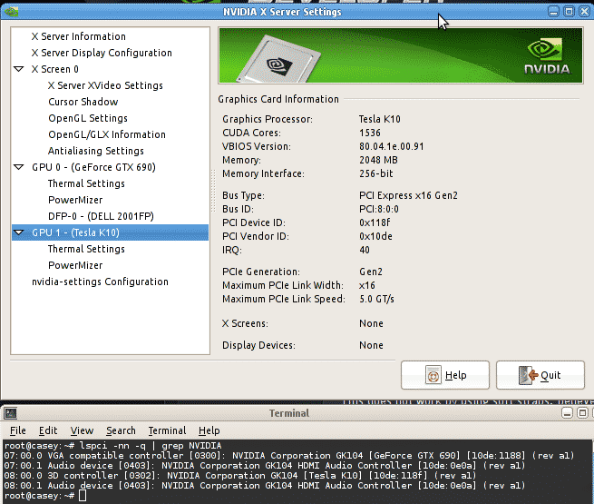The height and width of the screenshot is (504, 594).
Task: Show OpenGL/GLX Information
Action: click(x=106, y=134)
